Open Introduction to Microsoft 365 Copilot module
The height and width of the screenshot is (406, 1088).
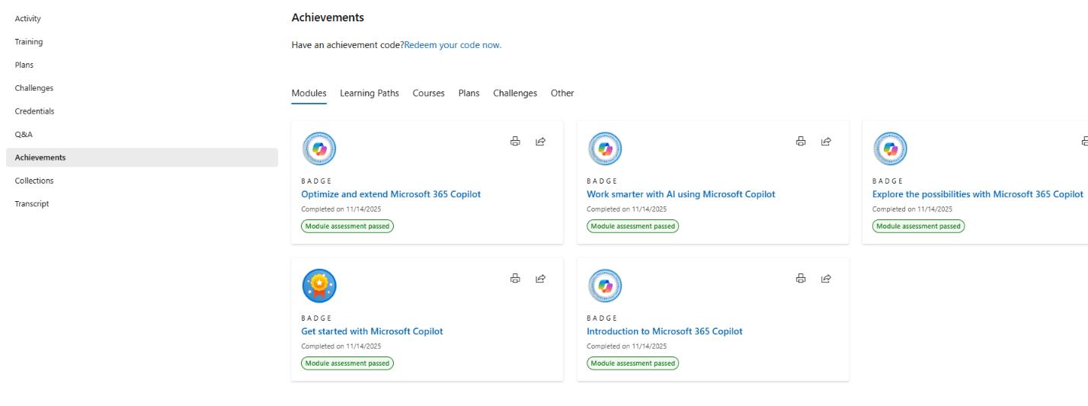664,331
